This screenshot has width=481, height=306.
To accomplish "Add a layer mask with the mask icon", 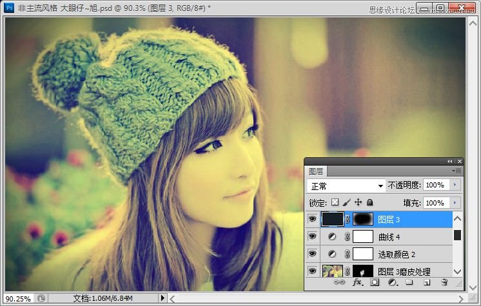I will point(375,282).
